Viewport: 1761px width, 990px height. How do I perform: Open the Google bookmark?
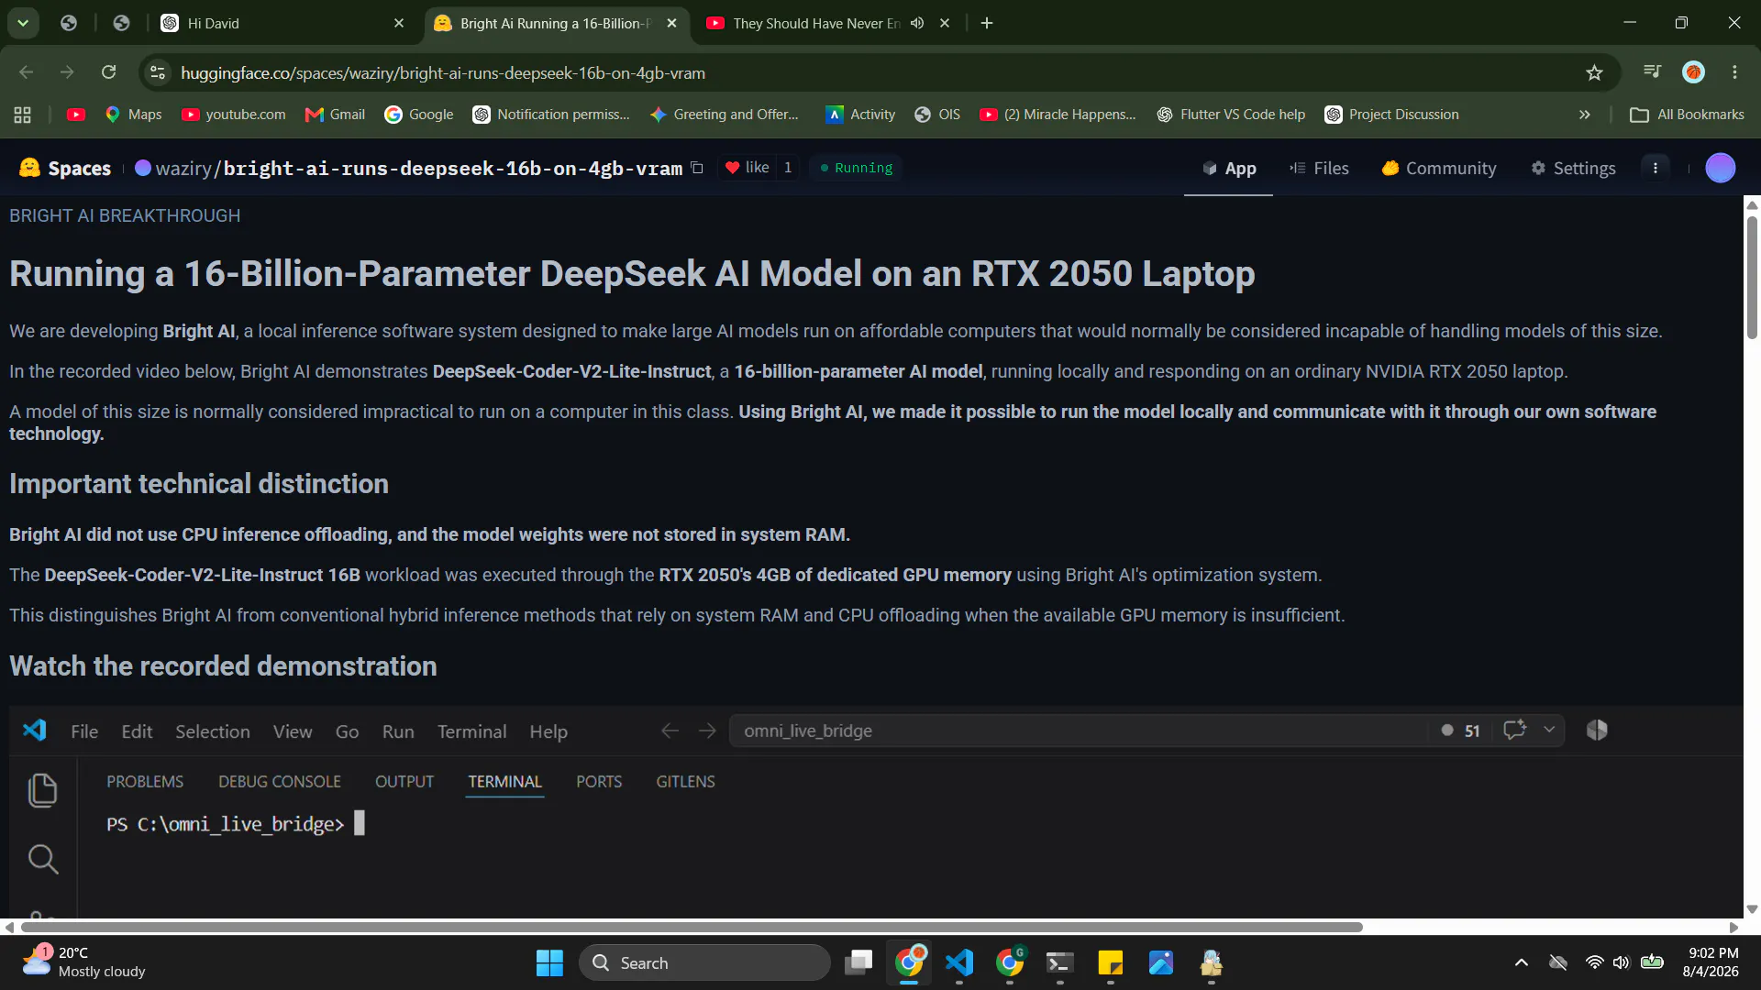point(419,115)
